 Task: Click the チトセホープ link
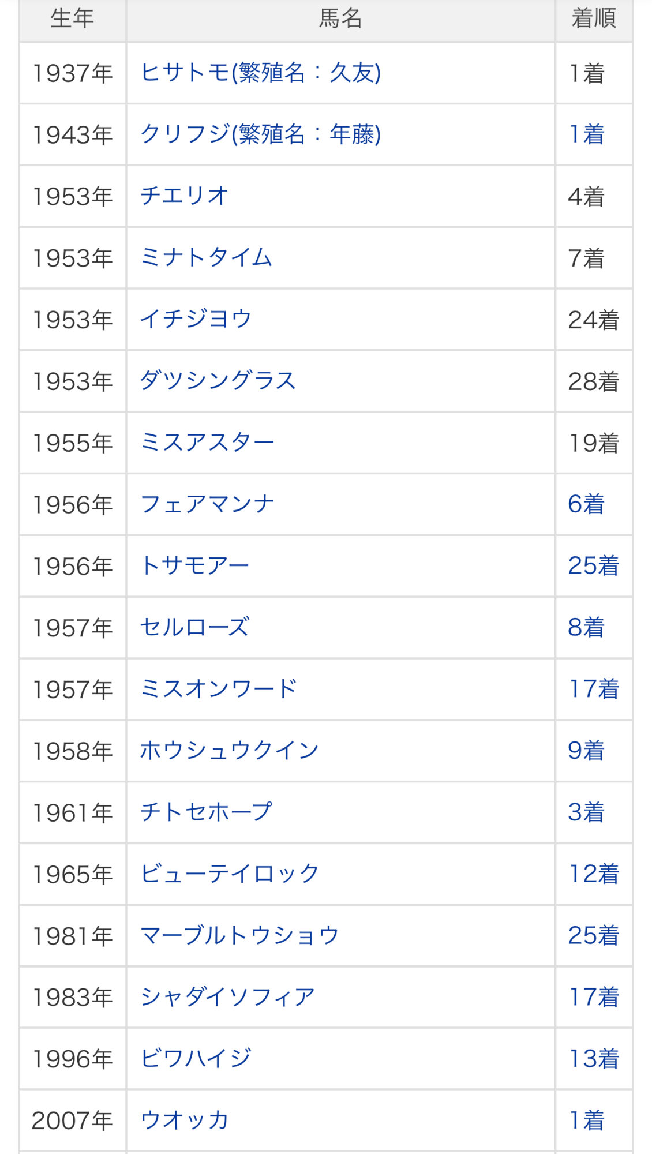206,812
